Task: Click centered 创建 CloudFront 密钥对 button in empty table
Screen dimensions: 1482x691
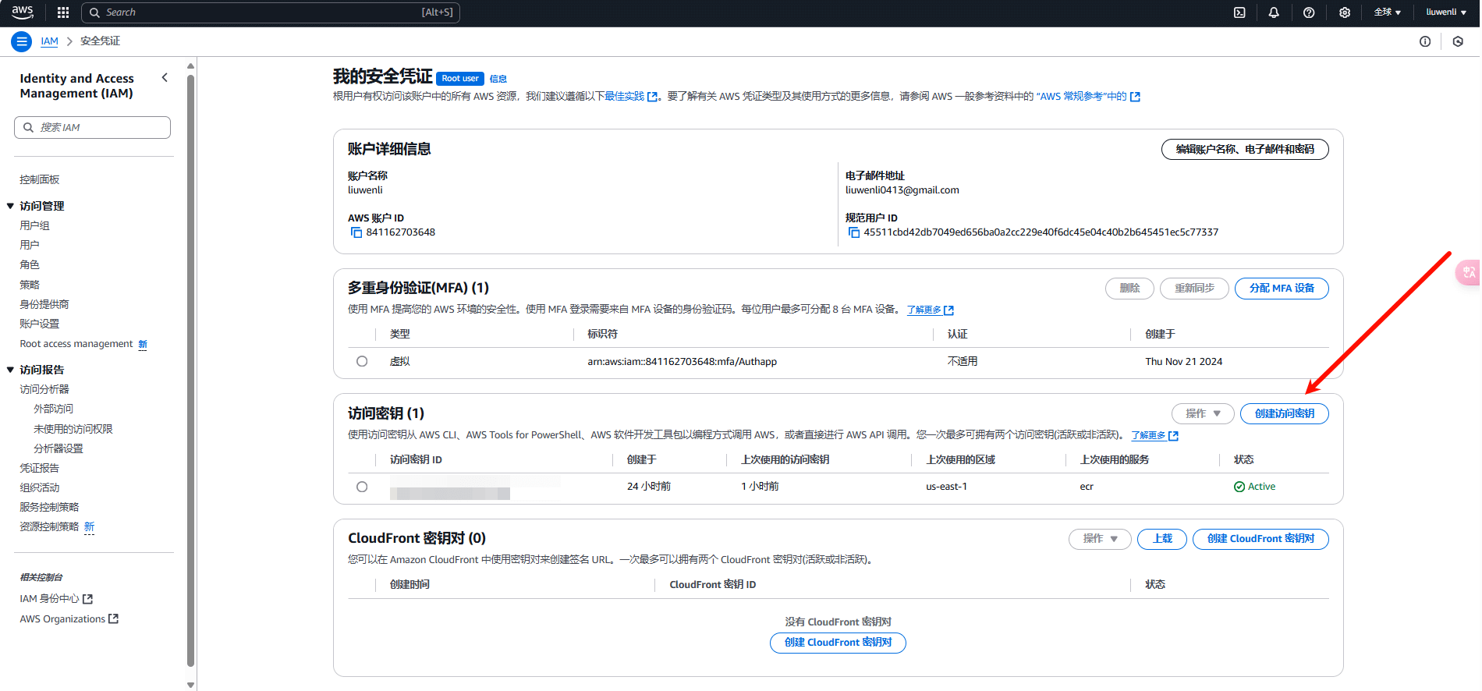Action: [x=838, y=643]
